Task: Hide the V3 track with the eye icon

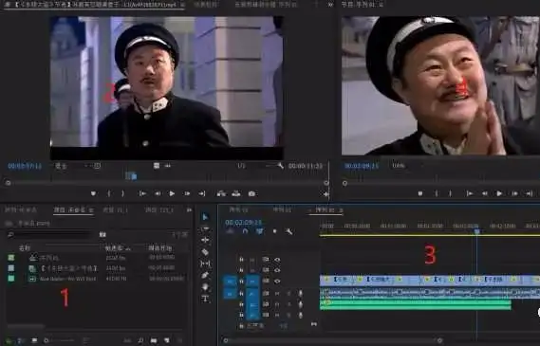Action: coord(277,260)
